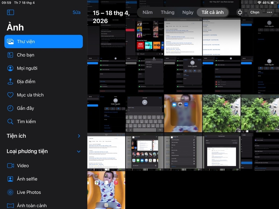The image size is (279, 209).
Task: Open the dark settings screenshot at the top-left of the grid
Action: click(x=106, y=37)
